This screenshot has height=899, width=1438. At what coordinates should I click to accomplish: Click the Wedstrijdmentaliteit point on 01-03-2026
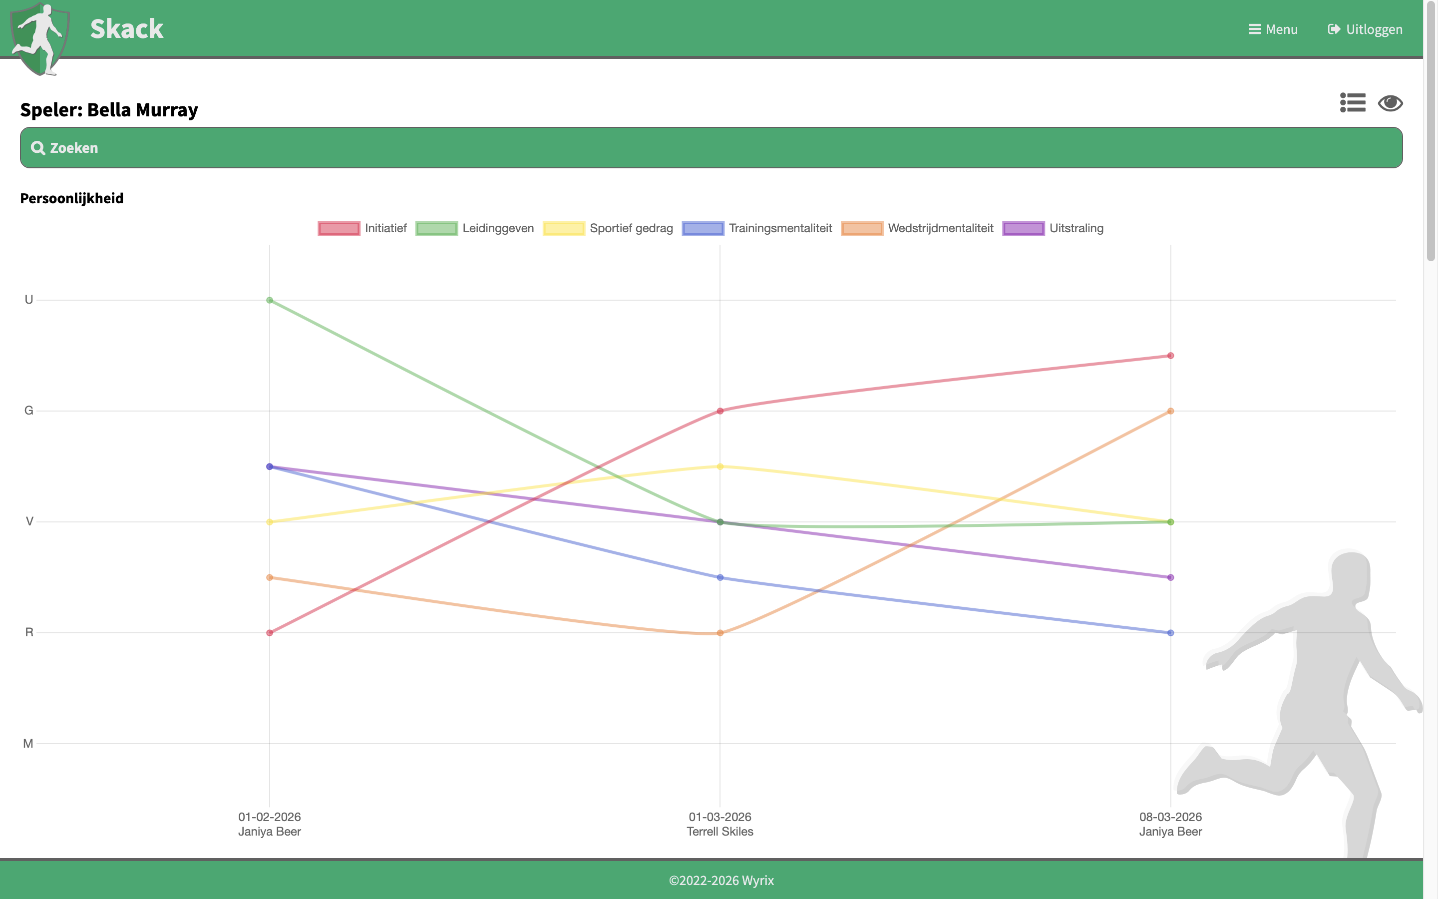719,633
